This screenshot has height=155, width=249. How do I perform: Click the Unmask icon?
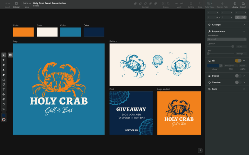pos(182,4)
